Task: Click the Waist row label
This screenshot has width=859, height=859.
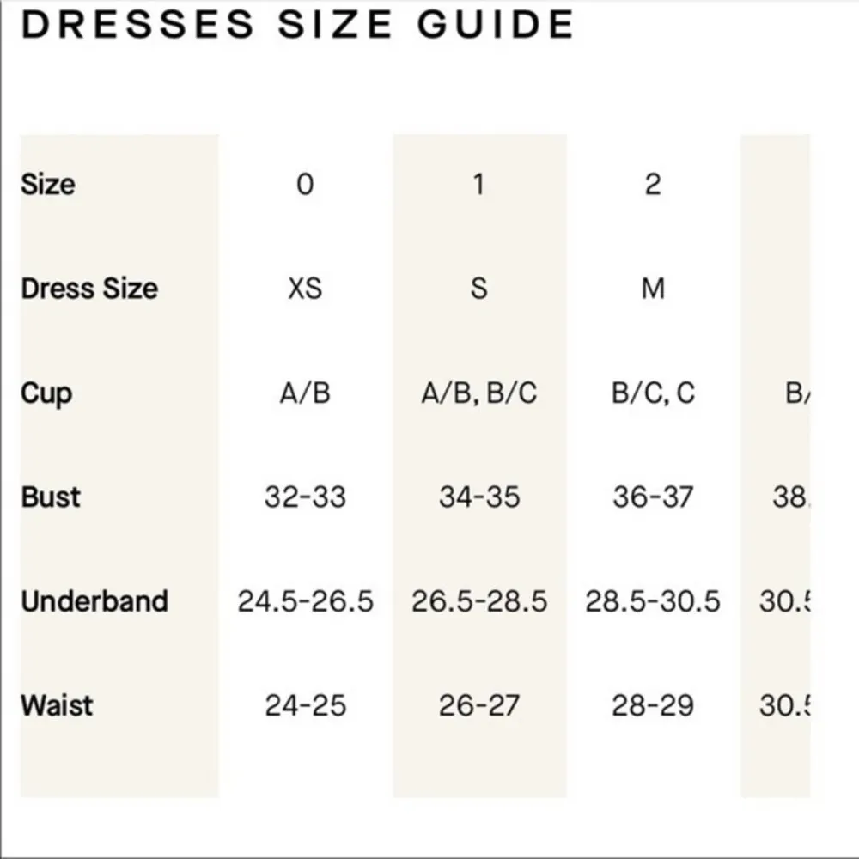Action: pyautogui.click(x=57, y=705)
